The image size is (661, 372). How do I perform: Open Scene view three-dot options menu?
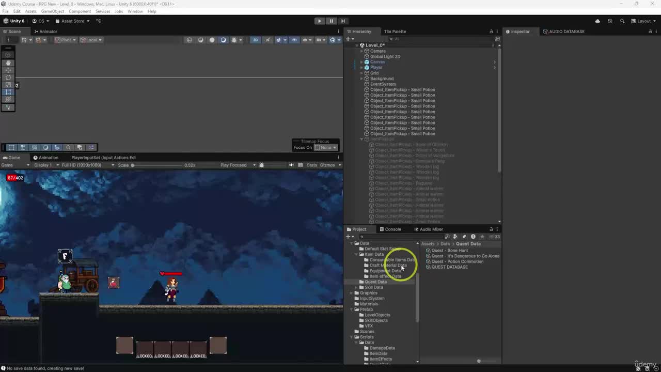[339, 32]
